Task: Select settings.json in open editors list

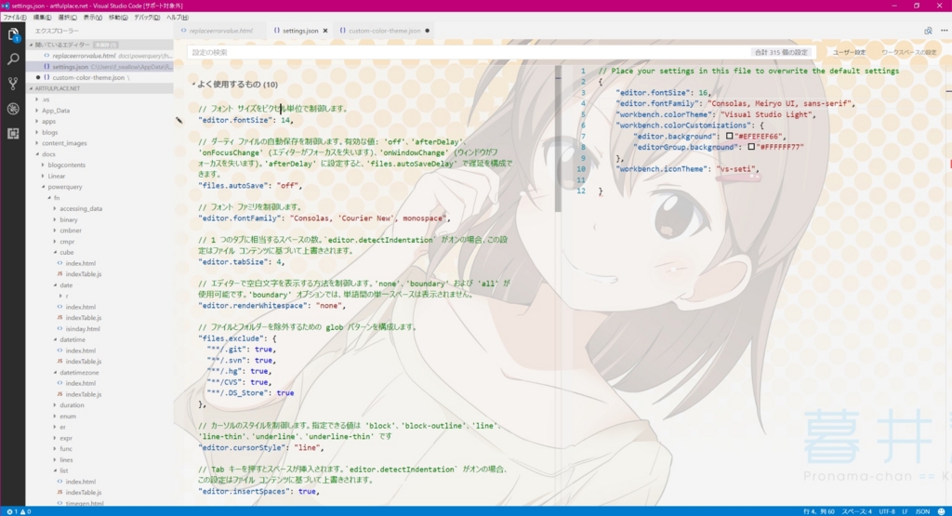Action: coord(99,67)
